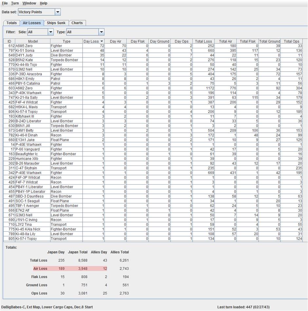The image size is (308, 311).
Task: Select the P-39D Airacobra row
Action: [x=153, y=74]
